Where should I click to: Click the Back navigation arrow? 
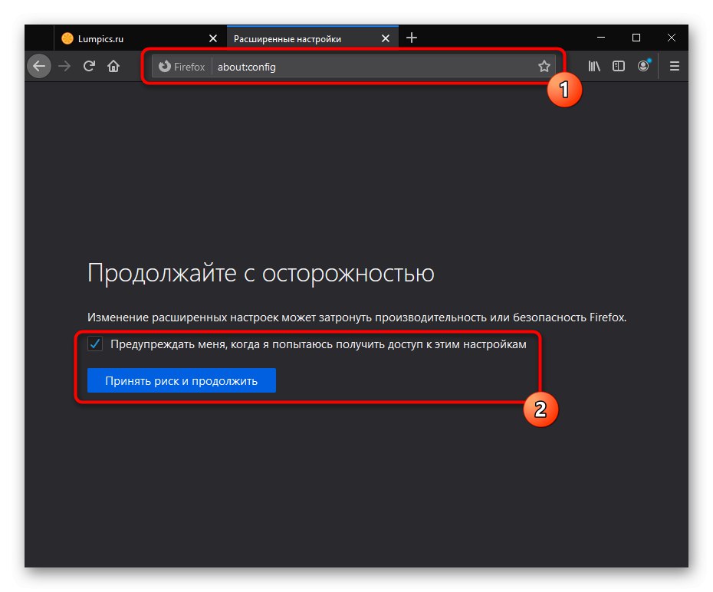(38, 66)
